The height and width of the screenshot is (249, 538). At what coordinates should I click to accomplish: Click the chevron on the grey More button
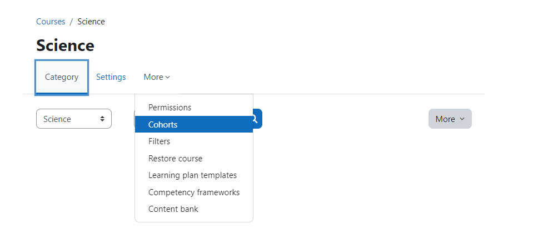(x=462, y=119)
